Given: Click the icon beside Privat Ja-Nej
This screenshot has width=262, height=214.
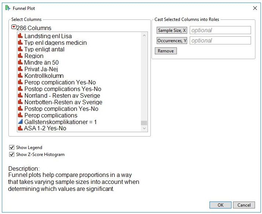Looking at the screenshot, I should [21, 69].
